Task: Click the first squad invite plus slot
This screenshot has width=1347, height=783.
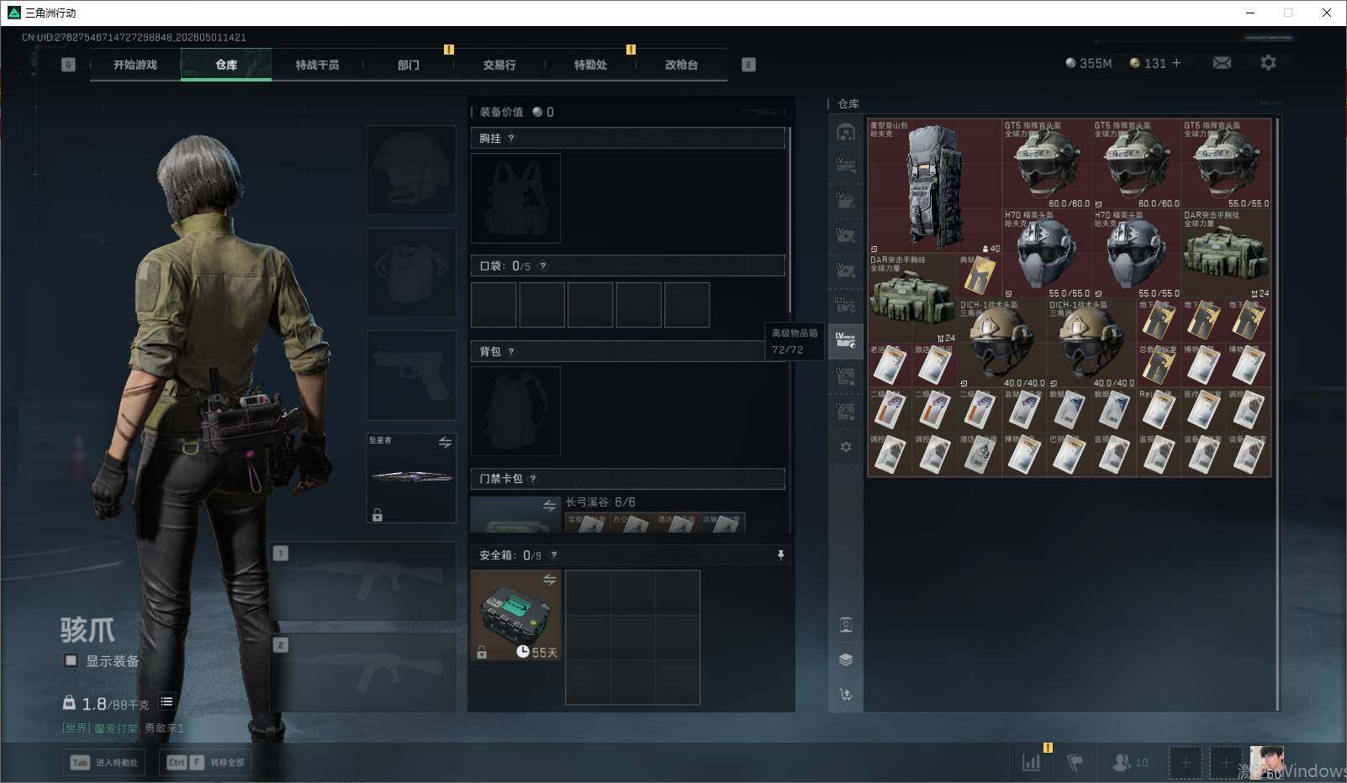Action: point(1185,763)
